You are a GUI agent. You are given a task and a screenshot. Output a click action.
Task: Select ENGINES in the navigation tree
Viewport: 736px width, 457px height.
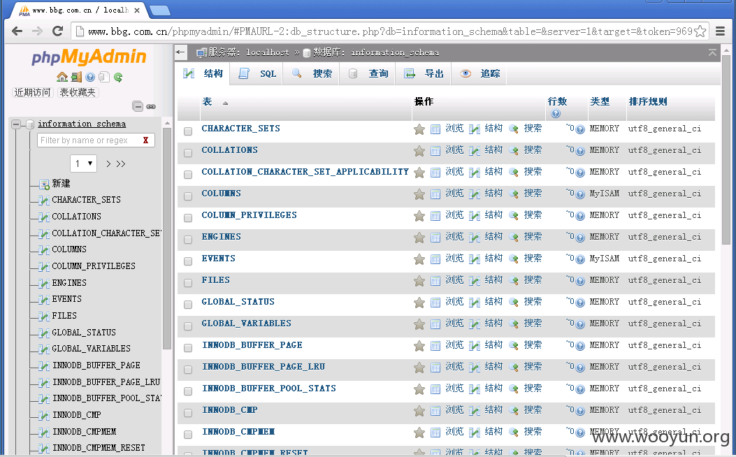[x=69, y=283]
